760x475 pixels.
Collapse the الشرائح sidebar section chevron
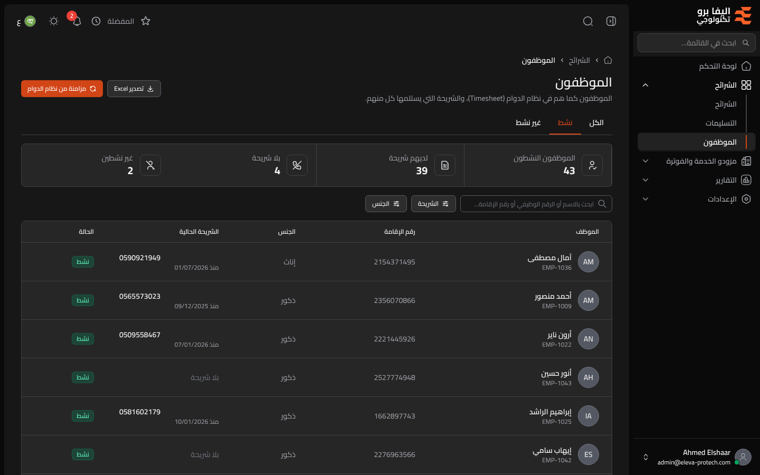pyautogui.click(x=645, y=85)
